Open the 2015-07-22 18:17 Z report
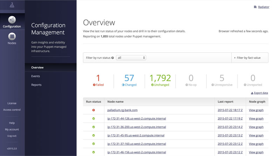 (230, 110)
